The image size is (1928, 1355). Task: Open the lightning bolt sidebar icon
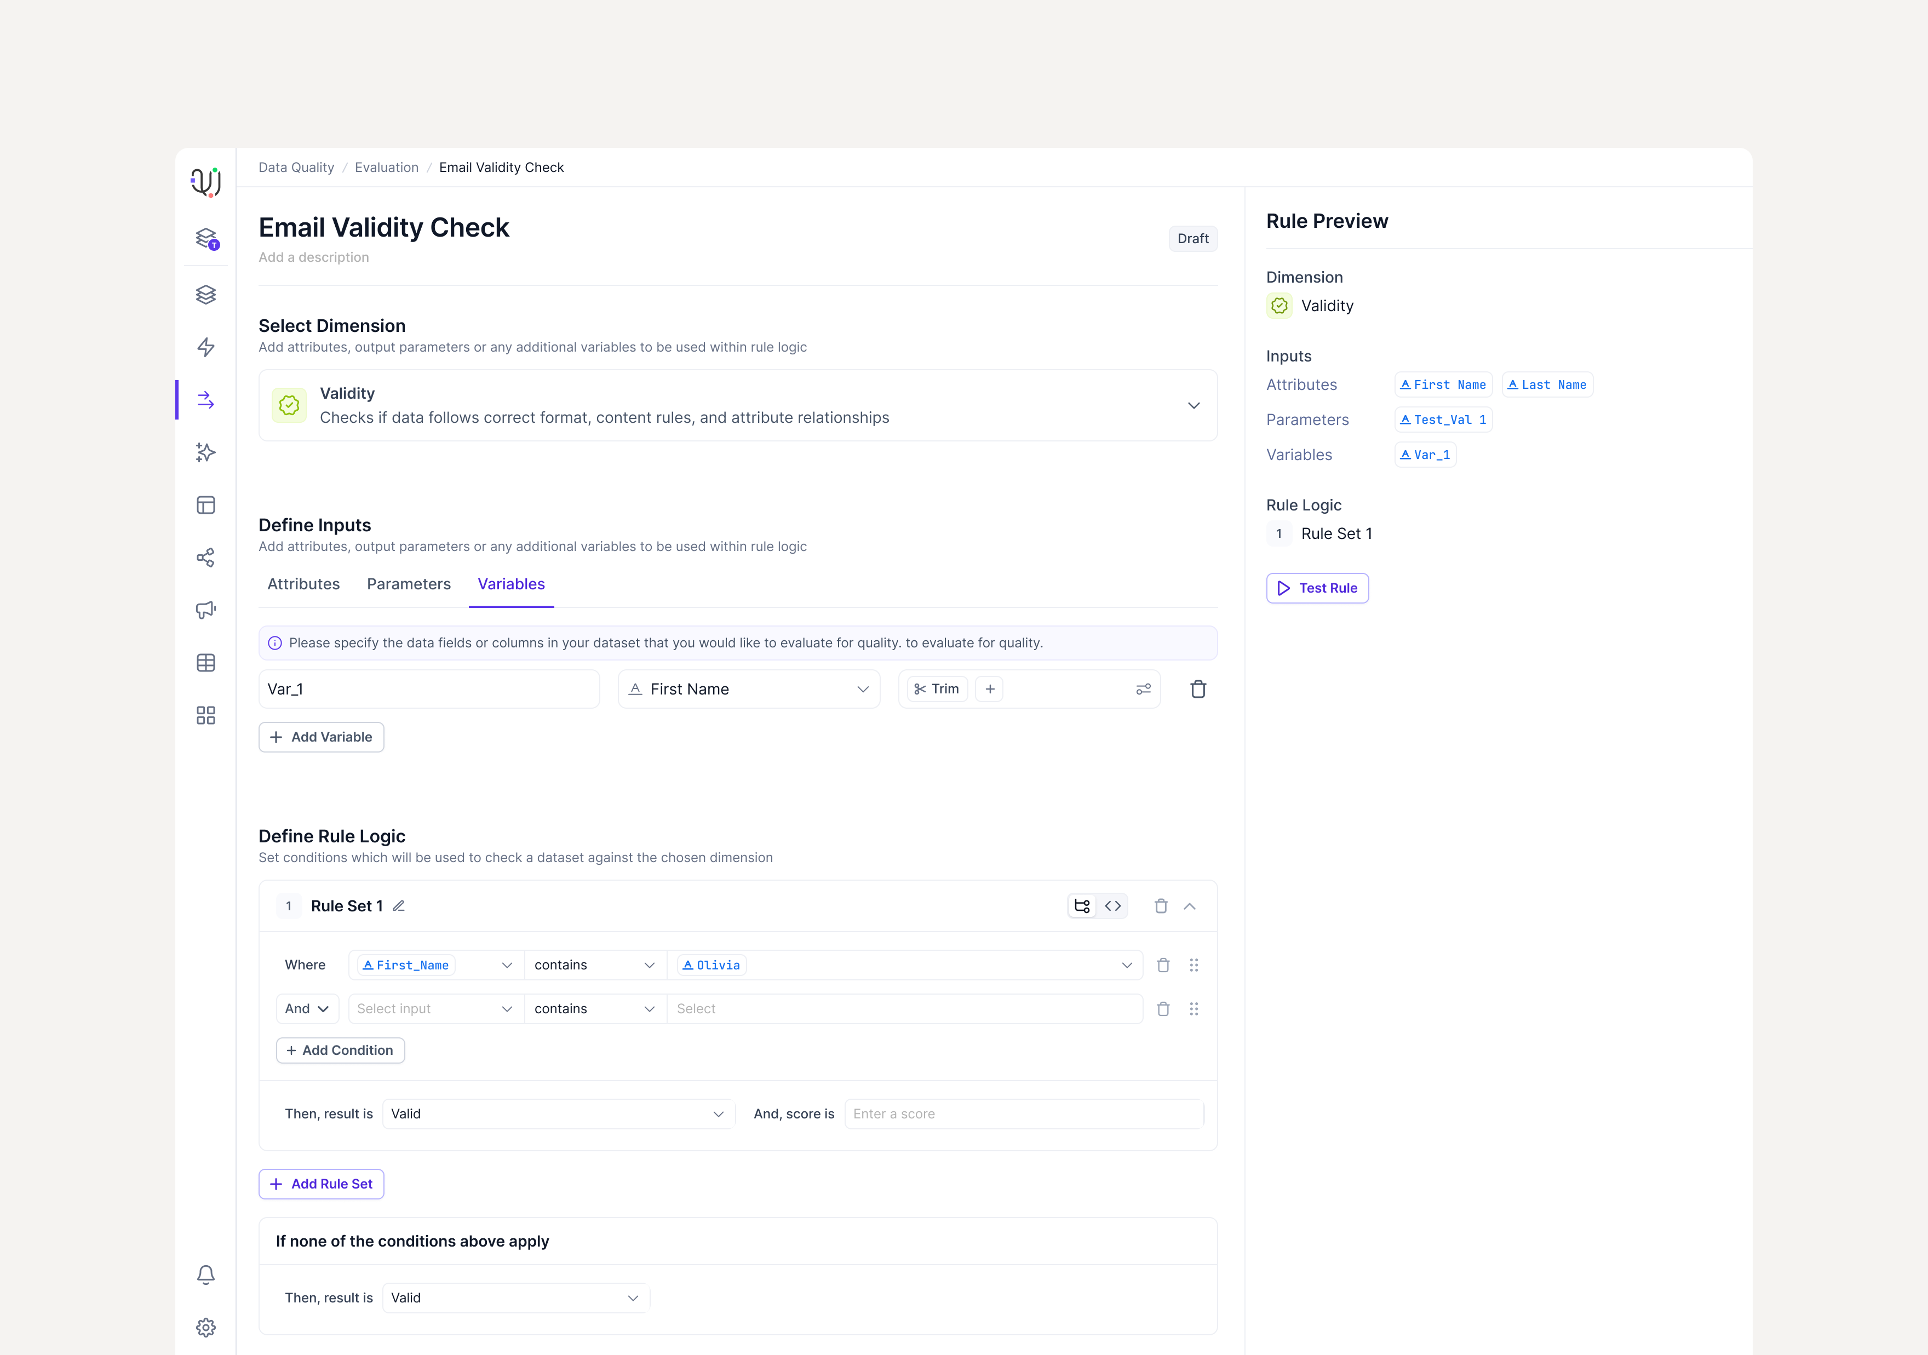pyautogui.click(x=206, y=348)
